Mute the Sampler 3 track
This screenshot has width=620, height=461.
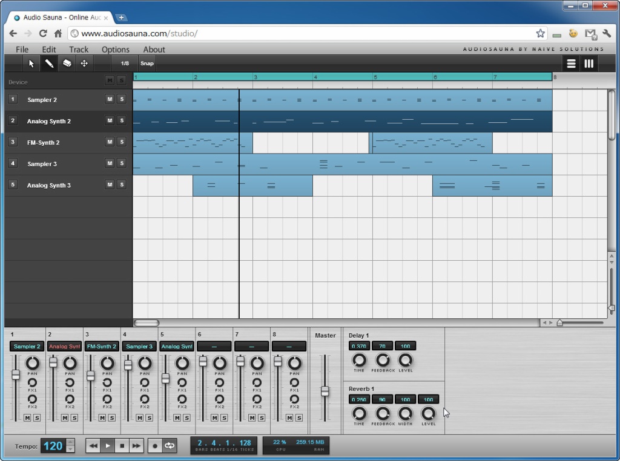(110, 163)
